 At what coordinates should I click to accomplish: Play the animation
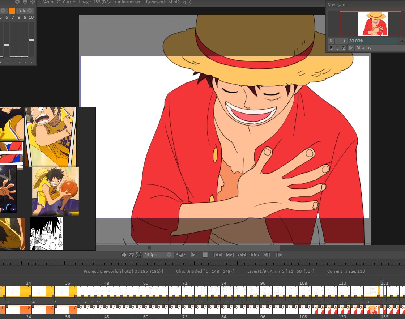(193, 255)
